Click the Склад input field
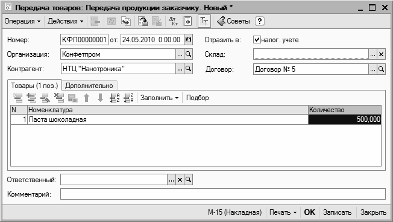 tap(311, 54)
